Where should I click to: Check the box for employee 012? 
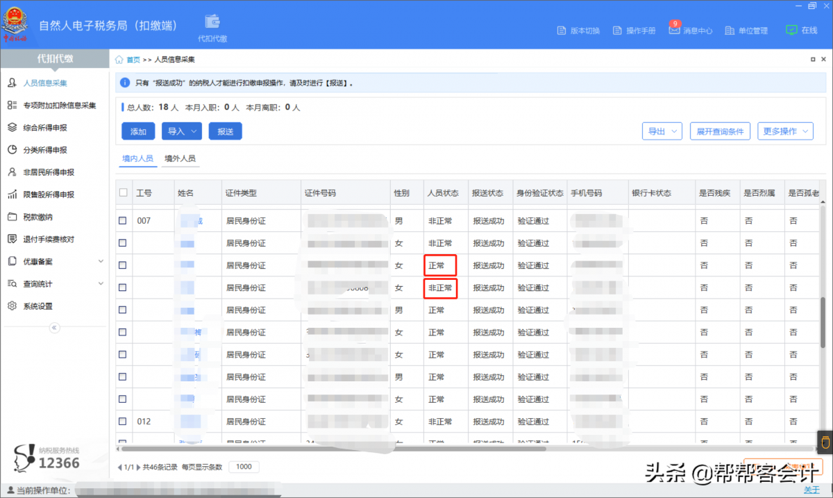click(123, 422)
